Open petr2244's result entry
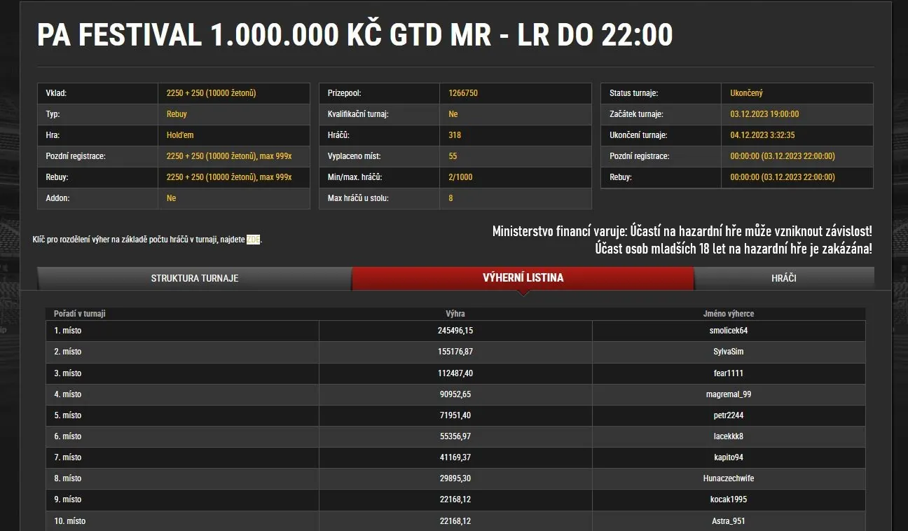Screen dimensions: 908x531 pos(729,415)
